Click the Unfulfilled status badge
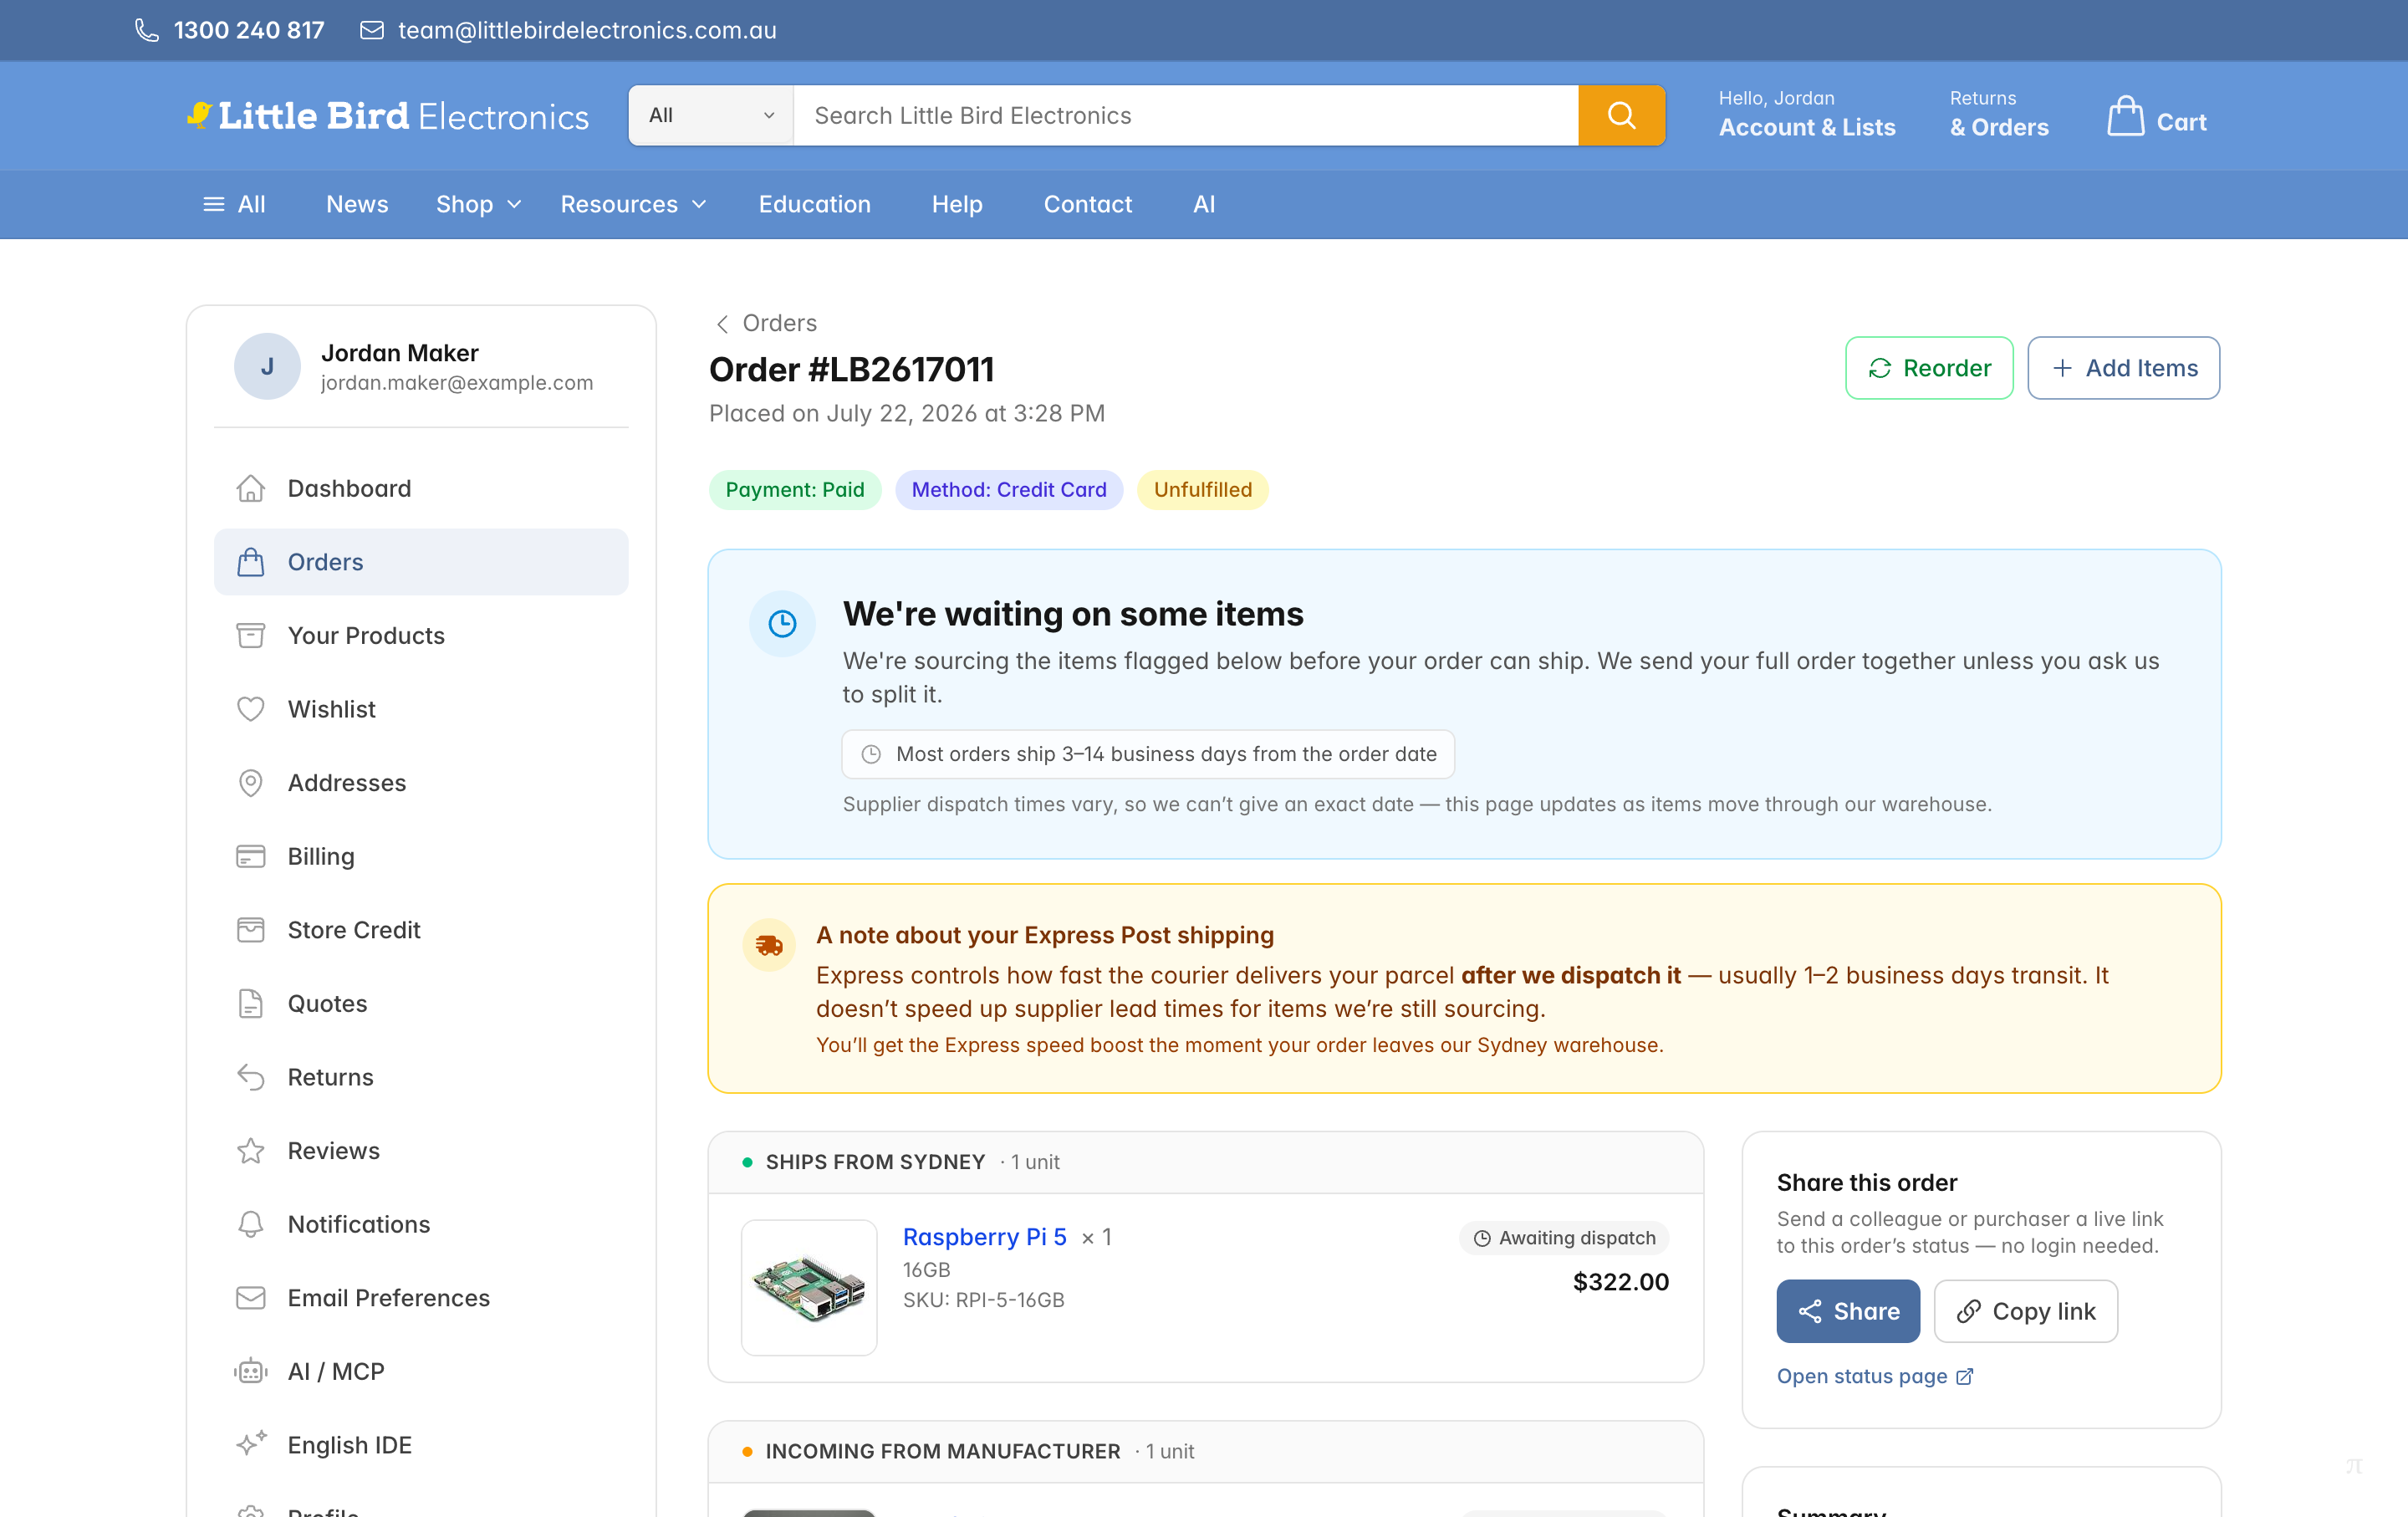Screen dimensions: 2408x1517 (1203, 490)
